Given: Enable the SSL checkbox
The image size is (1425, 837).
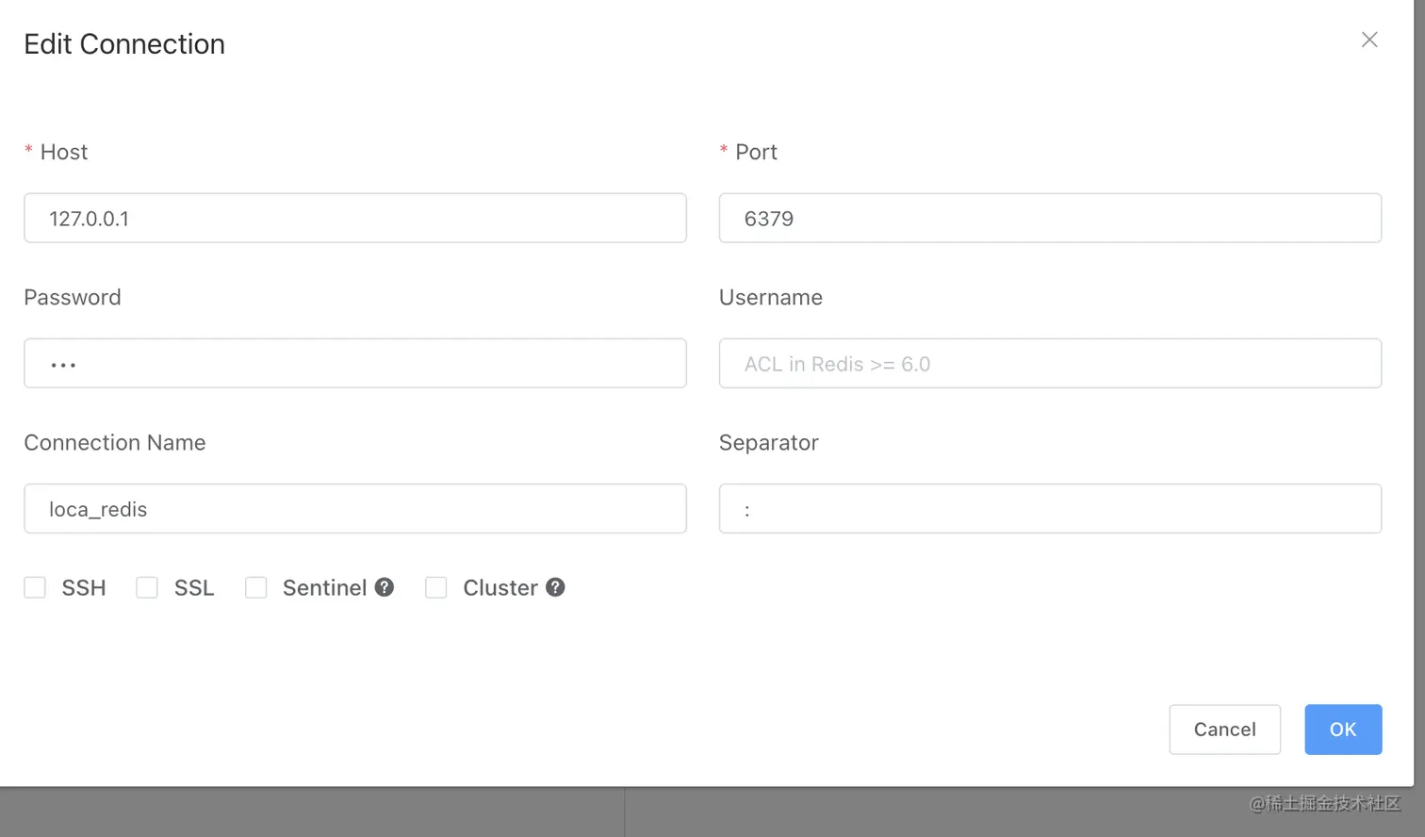Looking at the screenshot, I should point(147,587).
